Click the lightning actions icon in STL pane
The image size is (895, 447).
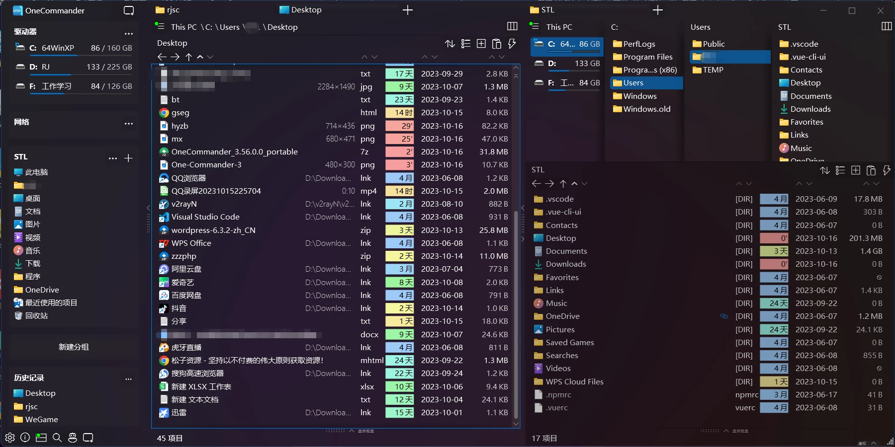pos(887,170)
